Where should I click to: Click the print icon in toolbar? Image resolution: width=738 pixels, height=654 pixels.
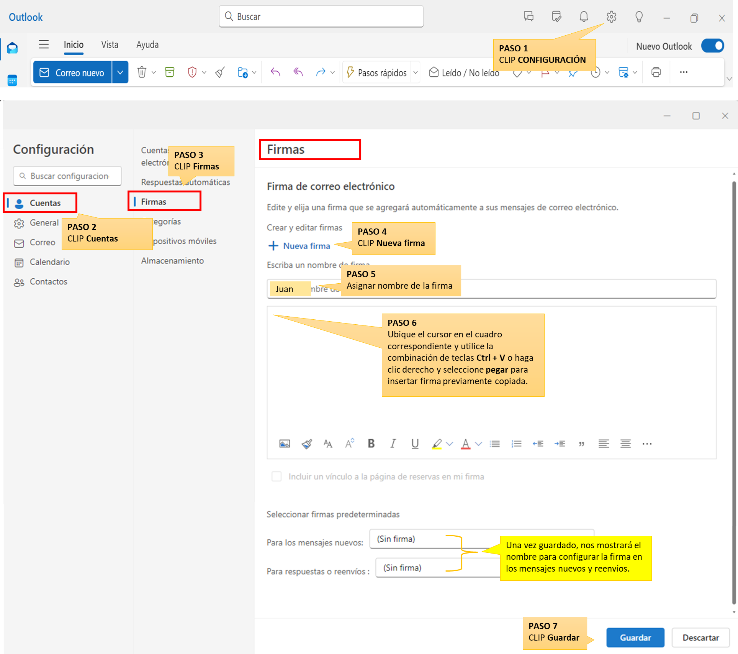(656, 72)
